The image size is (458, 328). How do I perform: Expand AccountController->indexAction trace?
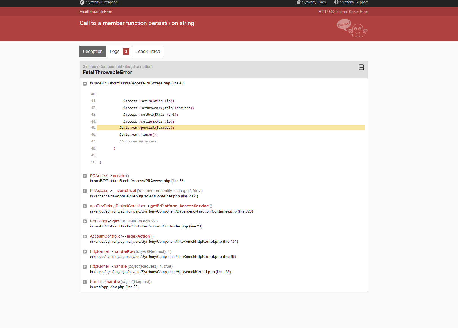85,236
